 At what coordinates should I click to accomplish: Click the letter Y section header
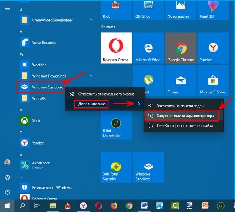pyautogui.click(x=21, y=132)
